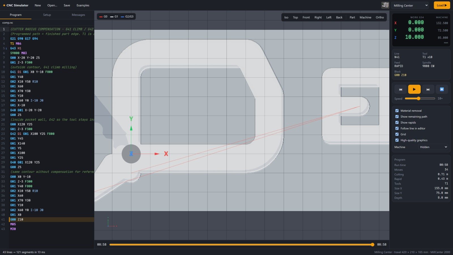Select the Top view
453x255 pixels.
[295, 18]
